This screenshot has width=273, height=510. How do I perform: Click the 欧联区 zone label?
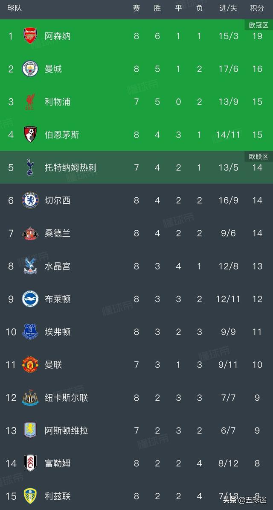point(258,157)
